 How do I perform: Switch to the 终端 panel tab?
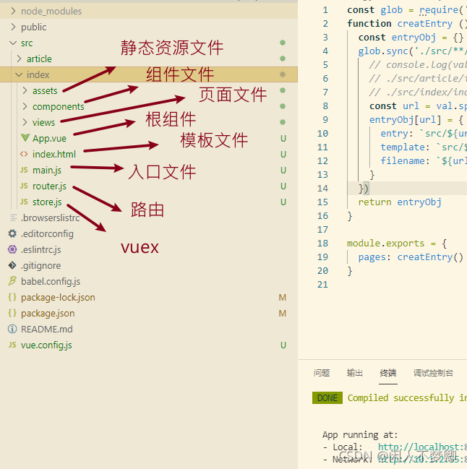click(x=388, y=373)
